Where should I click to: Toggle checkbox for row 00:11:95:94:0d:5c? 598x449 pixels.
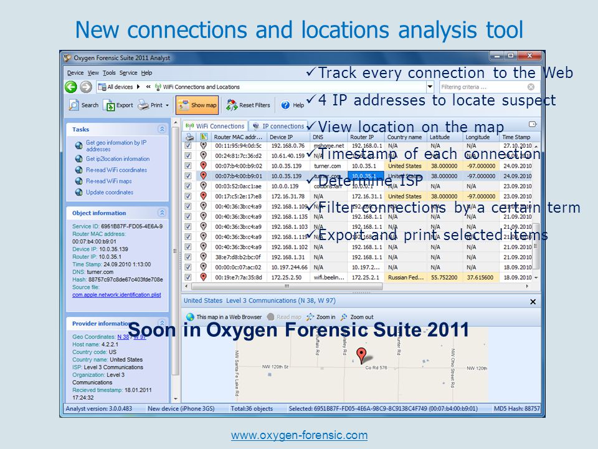pyautogui.click(x=188, y=145)
